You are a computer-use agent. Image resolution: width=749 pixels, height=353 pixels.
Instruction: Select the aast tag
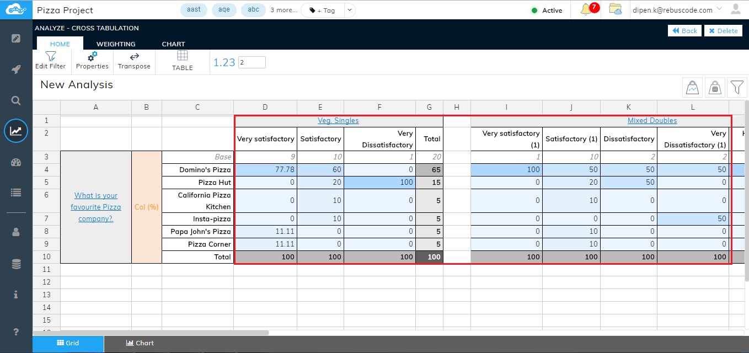point(194,10)
